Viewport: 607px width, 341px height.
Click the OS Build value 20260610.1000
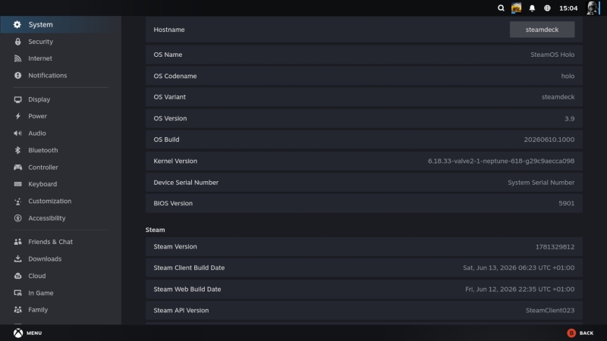tap(549, 139)
